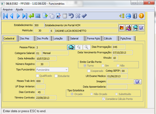Viewport: 156px width, 114px height.
Task: Click the add new record icon
Action: coord(45,16)
